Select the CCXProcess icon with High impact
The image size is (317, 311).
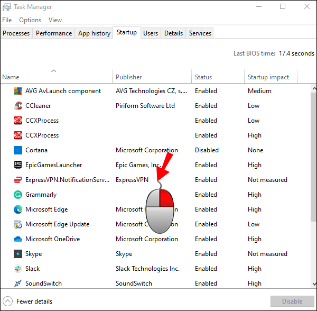pyautogui.click(x=18, y=135)
